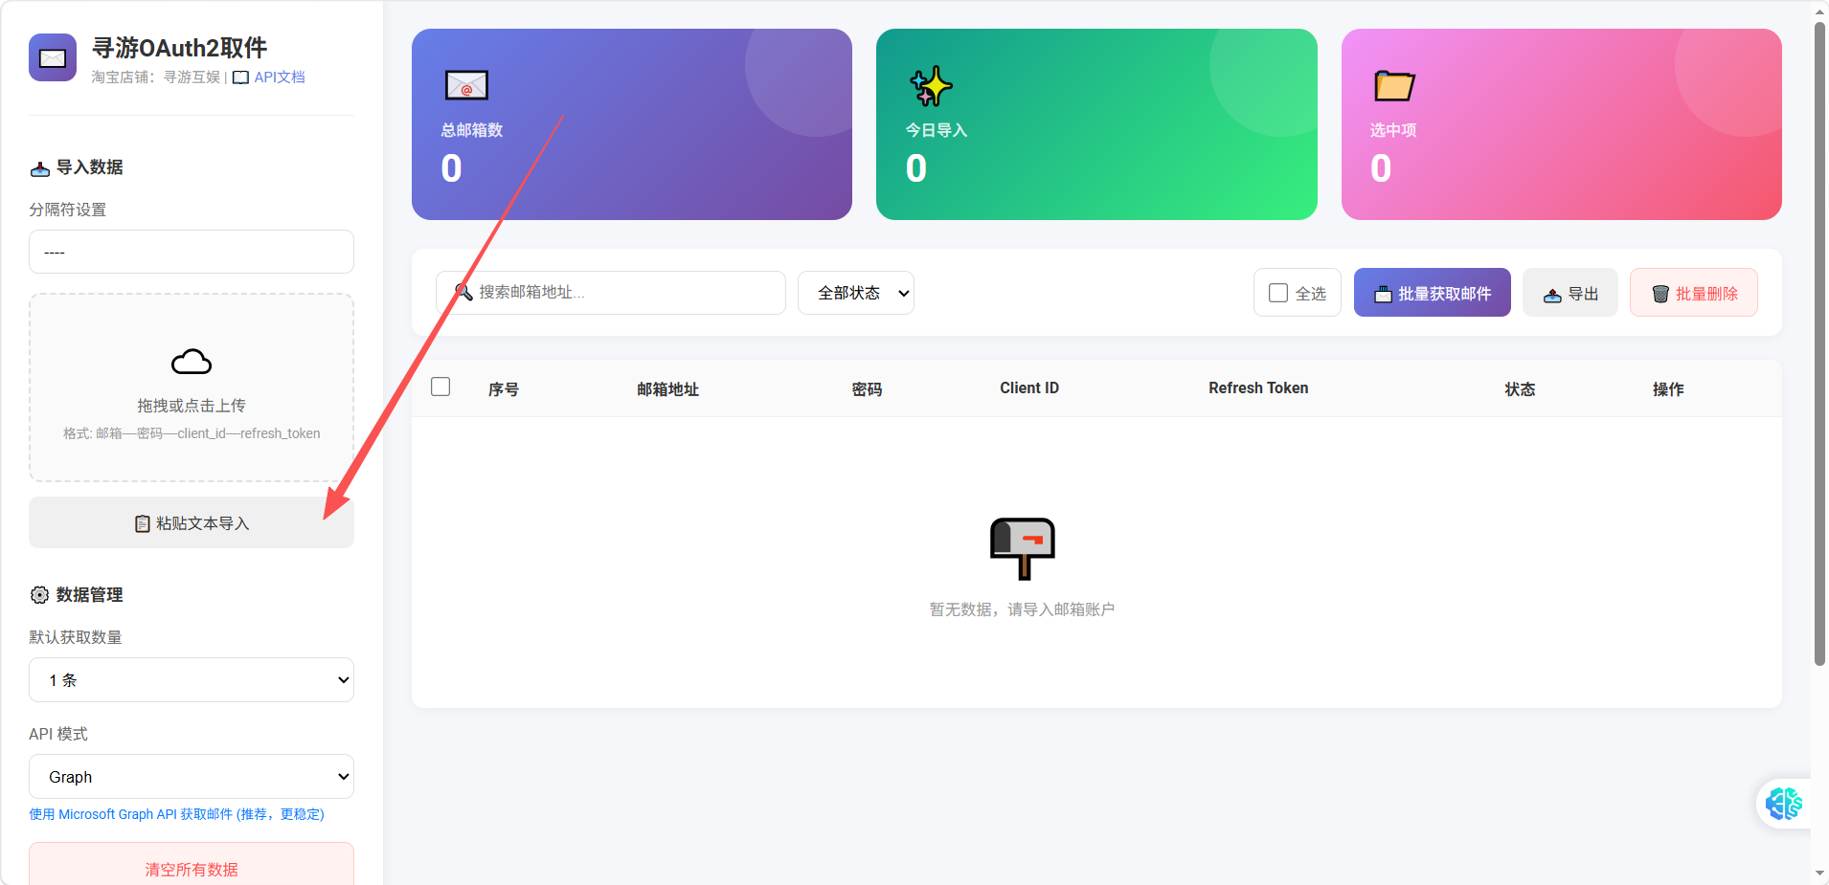Viewport: 1829px width, 885px height.
Task: Click the purple envelope app logo
Action: [x=53, y=57]
